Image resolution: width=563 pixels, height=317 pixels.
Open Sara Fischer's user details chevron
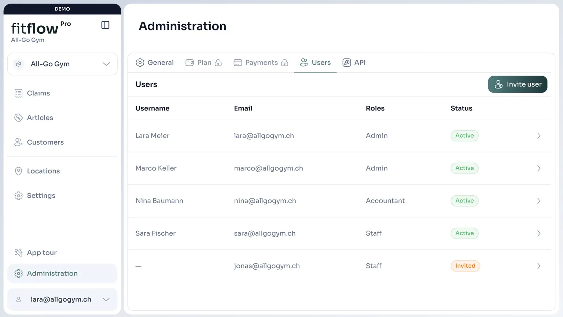[x=539, y=233]
